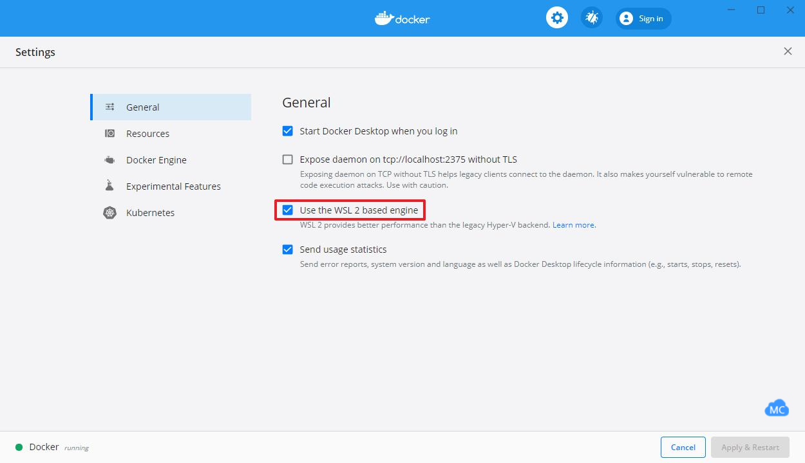Click the Kubernetes helm wheel icon
The width and height of the screenshot is (805, 463).
109,212
